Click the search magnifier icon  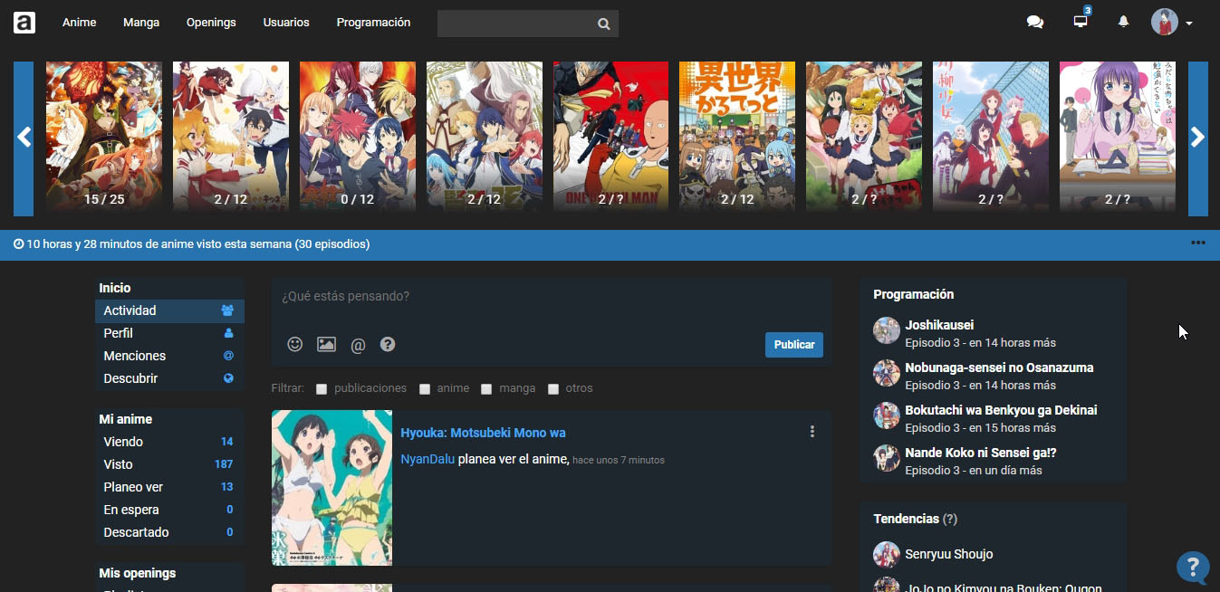click(604, 24)
